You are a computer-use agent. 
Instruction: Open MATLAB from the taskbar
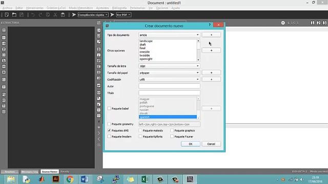click(x=42, y=179)
